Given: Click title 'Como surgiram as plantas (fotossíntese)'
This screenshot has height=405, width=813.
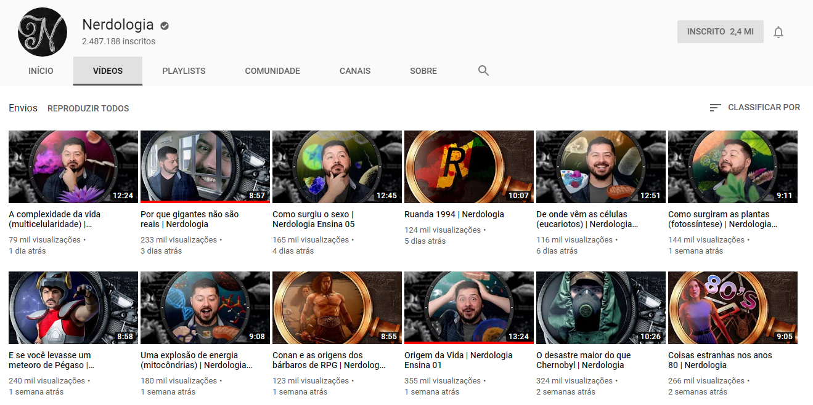Looking at the screenshot, I should [723, 219].
